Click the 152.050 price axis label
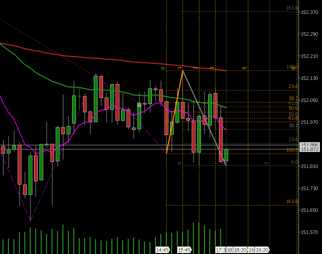322x254 pixels. point(309,100)
